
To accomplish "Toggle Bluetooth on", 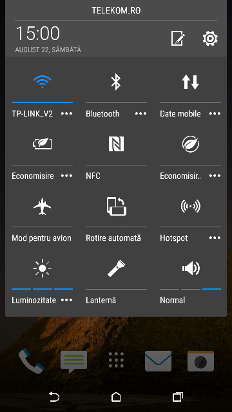I will (x=116, y=82).
